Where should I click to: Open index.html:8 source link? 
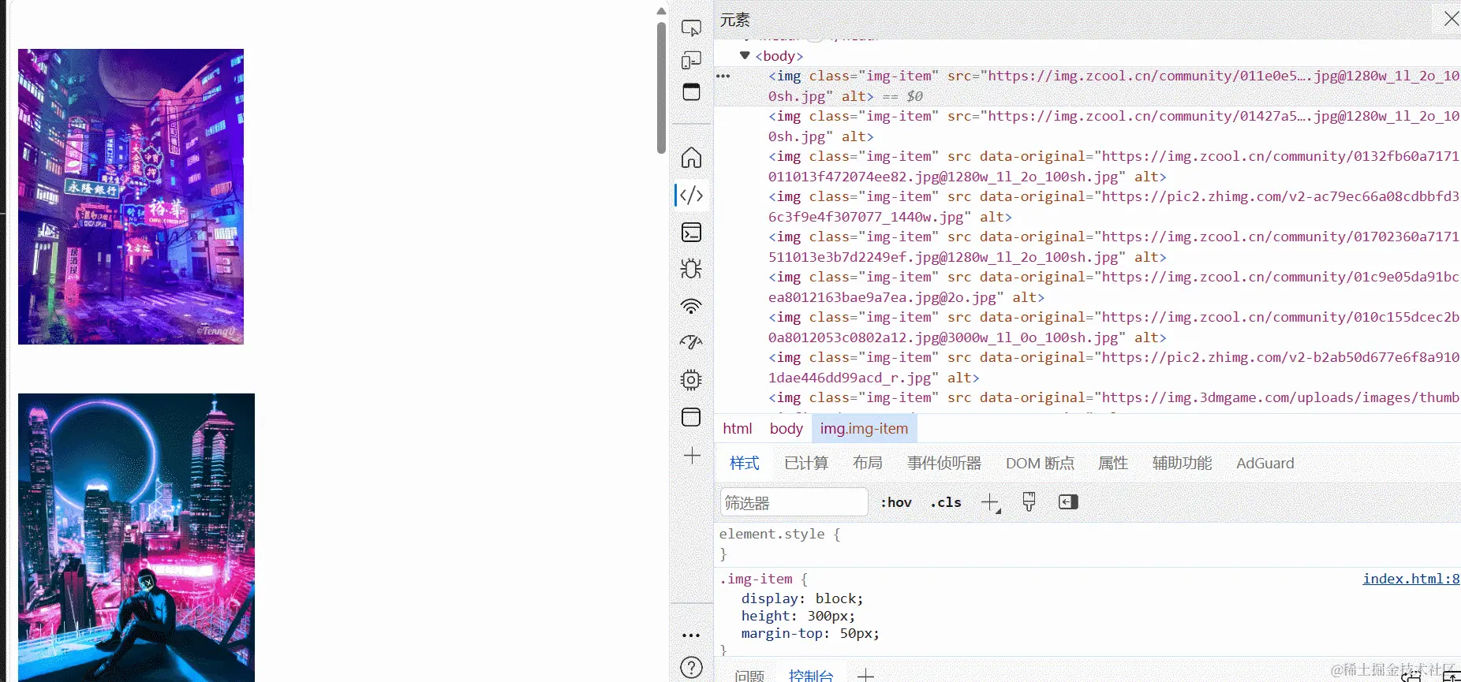coord(1411,579)
